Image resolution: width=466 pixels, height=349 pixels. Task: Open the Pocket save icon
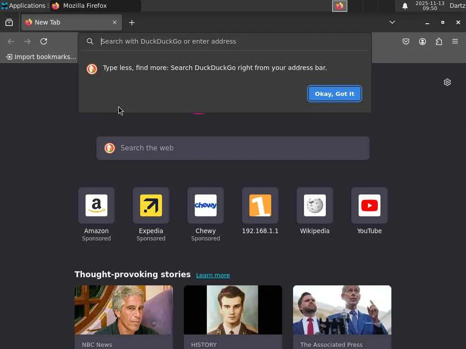(406, 41)
